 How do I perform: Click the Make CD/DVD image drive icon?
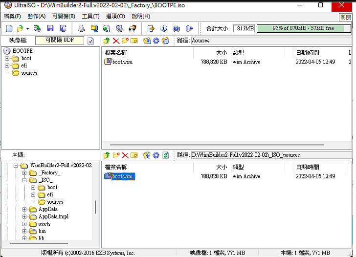(x=81, y=28)
